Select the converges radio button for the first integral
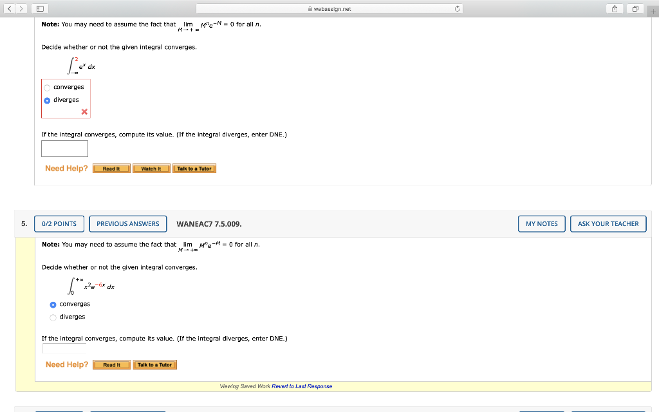The image size is (659, 412). pos(46,86)
